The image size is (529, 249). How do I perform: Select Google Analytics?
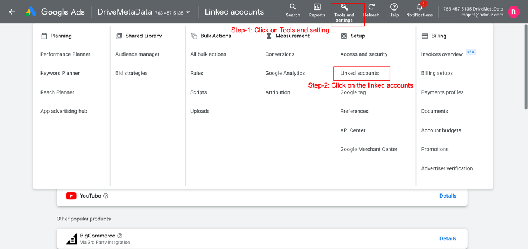285,73
